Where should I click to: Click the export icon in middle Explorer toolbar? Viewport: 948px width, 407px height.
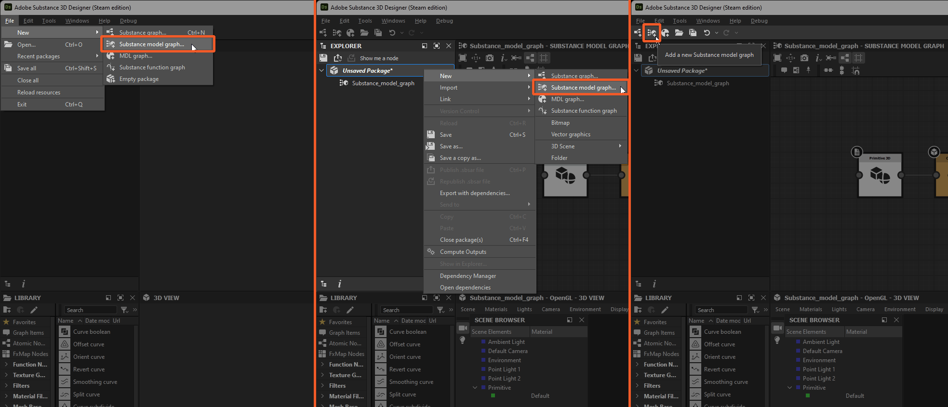[338, 58]
